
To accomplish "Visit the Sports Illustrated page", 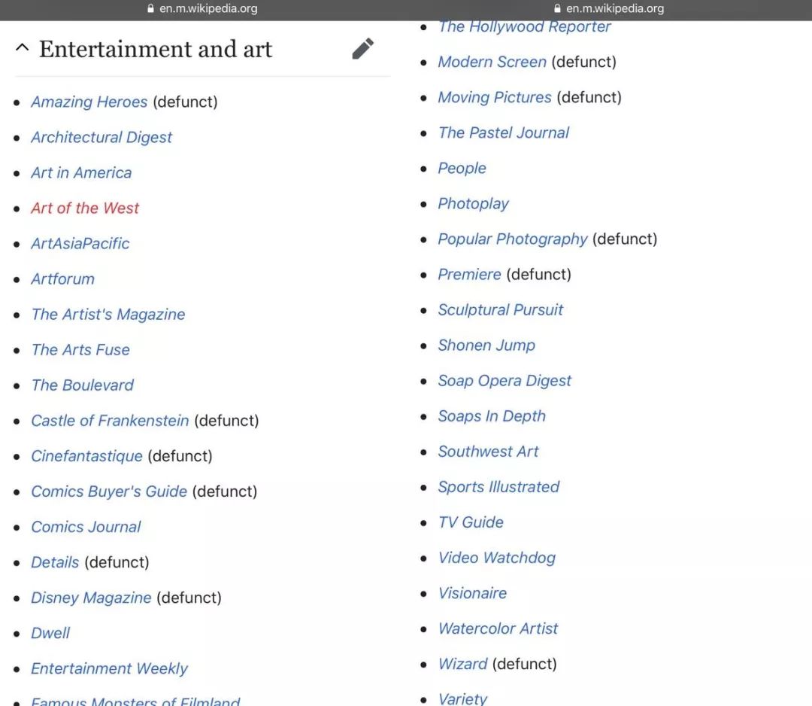I will click(x=498, y=487).
